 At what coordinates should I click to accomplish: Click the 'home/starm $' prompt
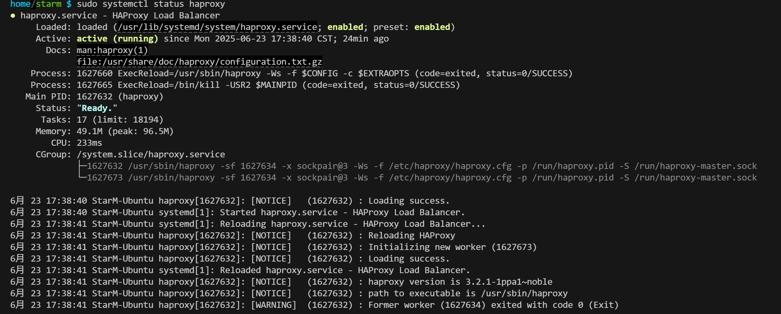[41, 4]
